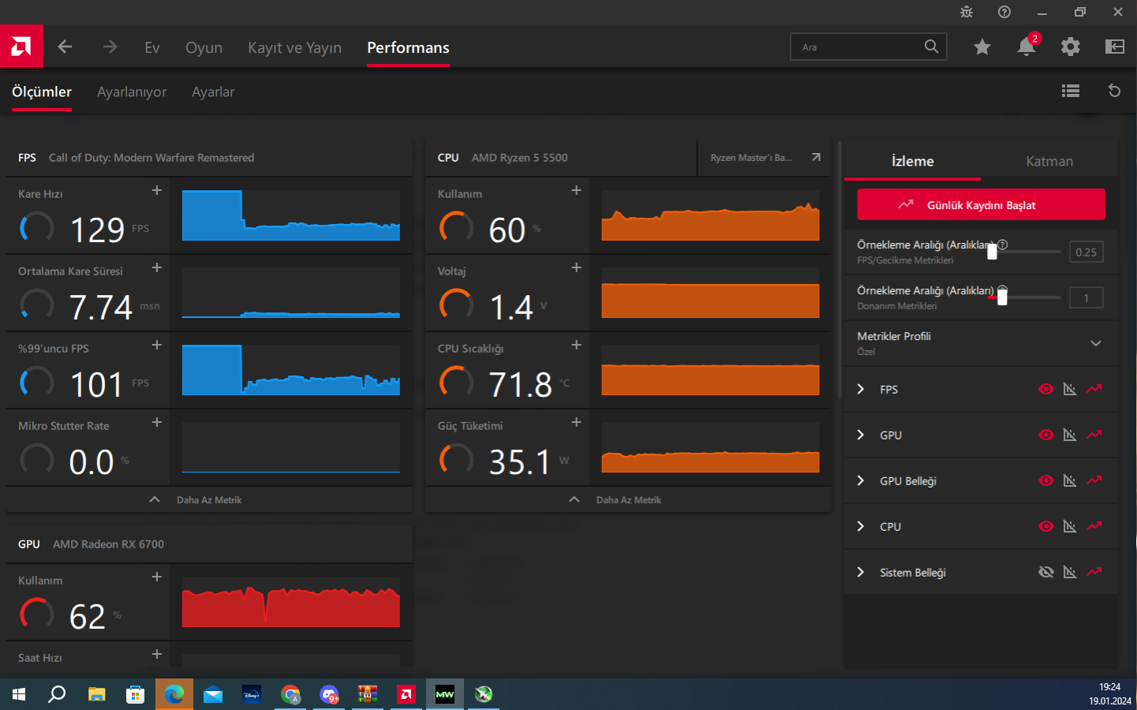Screen dimensions: 1137x710
Task: Expand the CPU metrics row
Action: pos(861,526)
